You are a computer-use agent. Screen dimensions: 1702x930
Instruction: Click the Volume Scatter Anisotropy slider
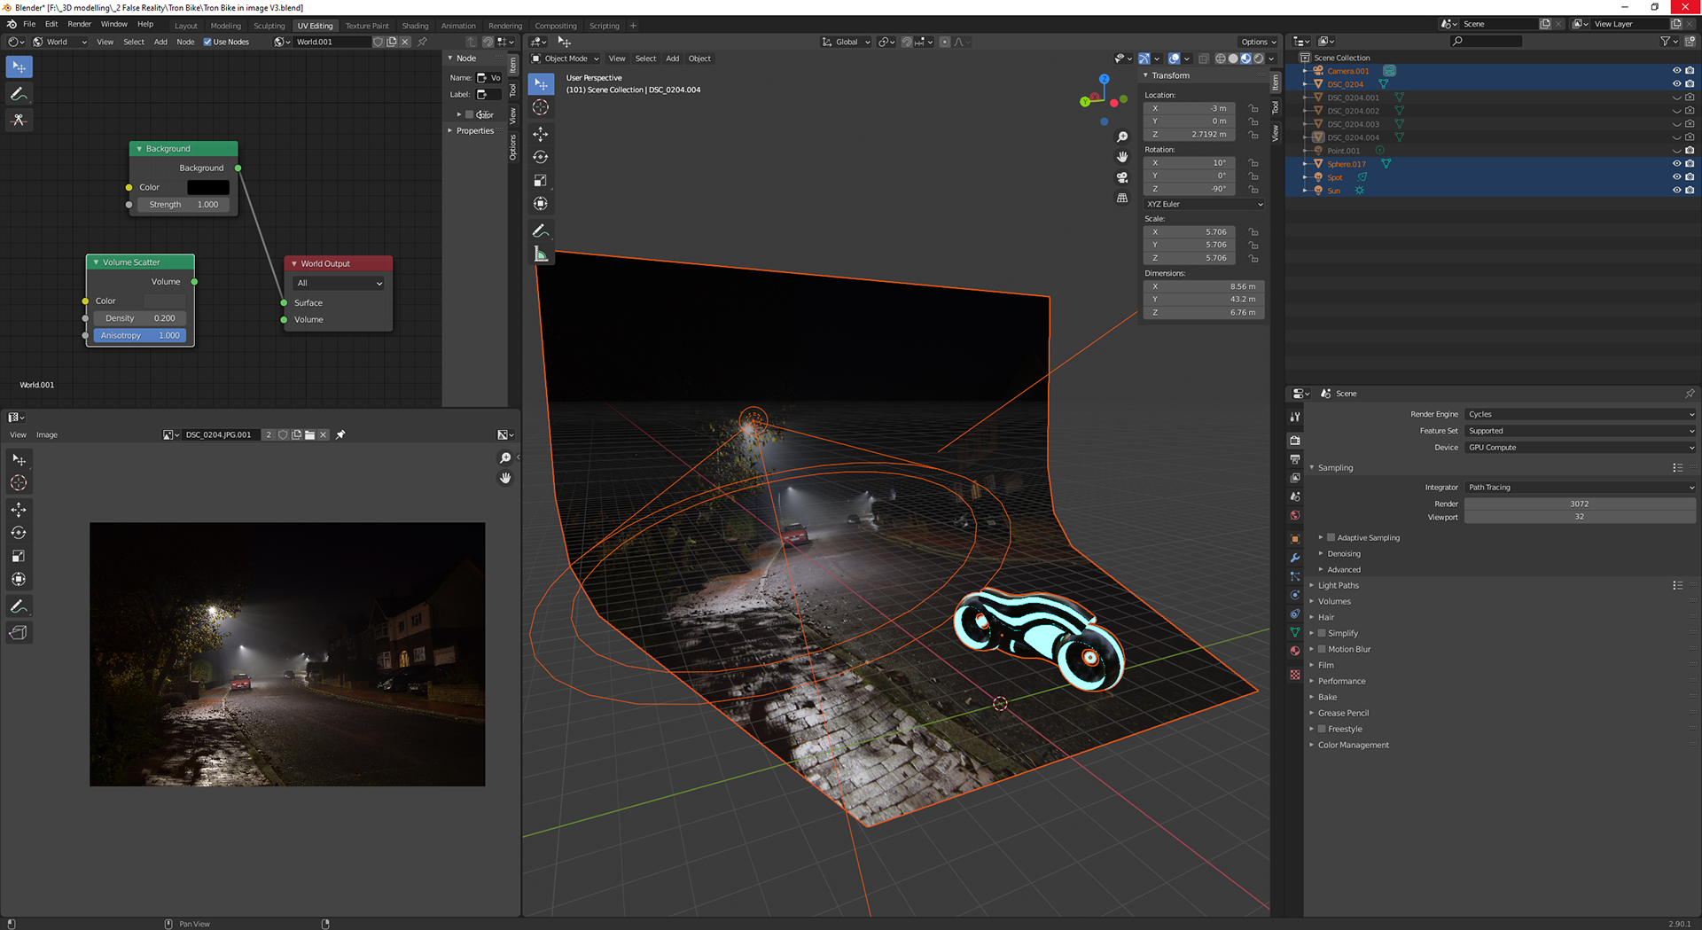(x=140, y=335)
